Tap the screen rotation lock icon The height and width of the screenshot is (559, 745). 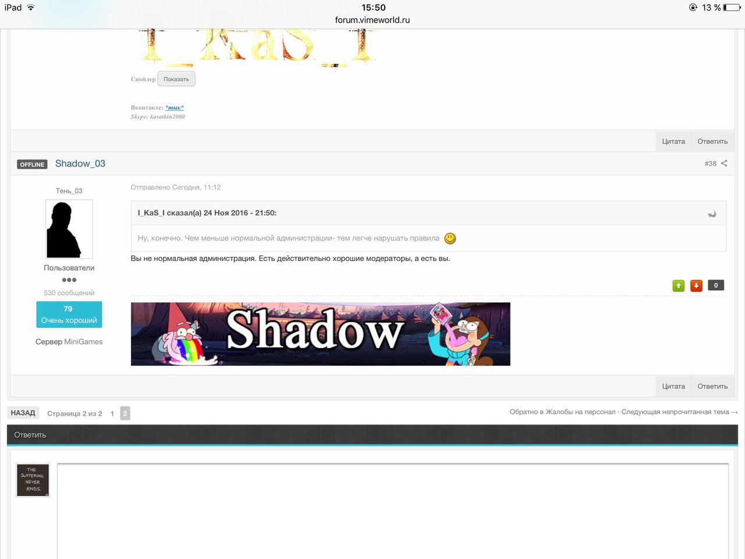coord(693,8)
